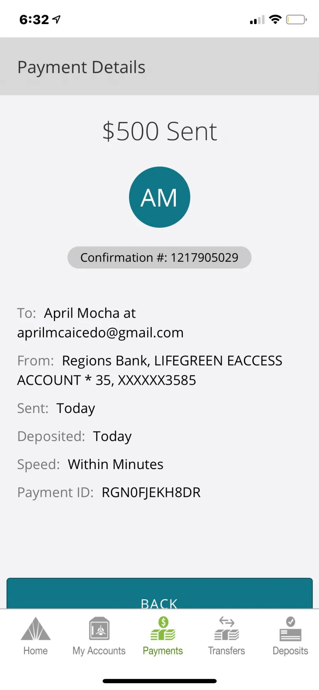This screenshot has width=319, height=690.
Task: Tap the Wi-Fi status icon
Action: (275, 19)
